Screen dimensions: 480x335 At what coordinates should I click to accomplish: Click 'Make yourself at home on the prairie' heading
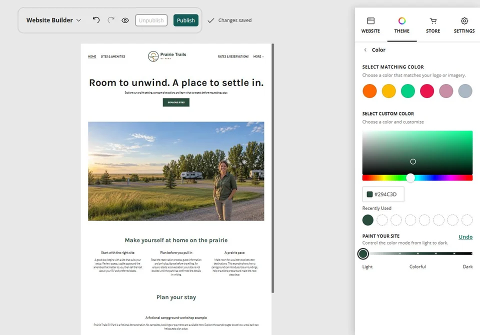176,240
